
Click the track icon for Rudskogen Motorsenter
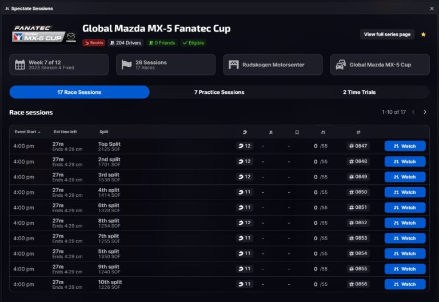(233, 65)
